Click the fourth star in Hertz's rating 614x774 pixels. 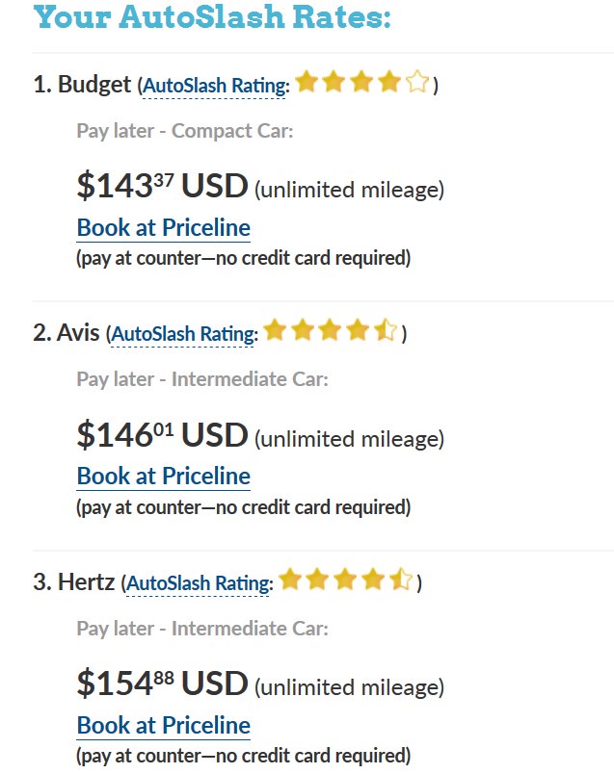point(373,580)
